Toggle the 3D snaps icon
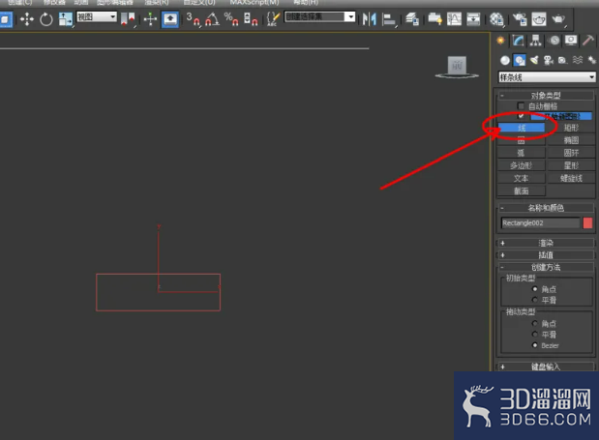The image size is (599, 440). pos(193,19)
